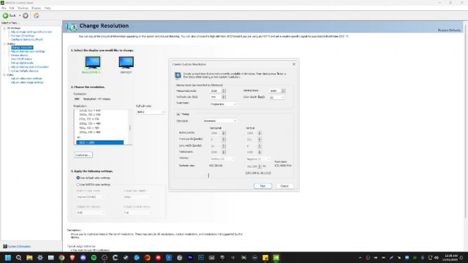The height and width of the screenshot is (263, 468).
Task: Click the Home icon in the toolbar
Action: tap(34, 15)
